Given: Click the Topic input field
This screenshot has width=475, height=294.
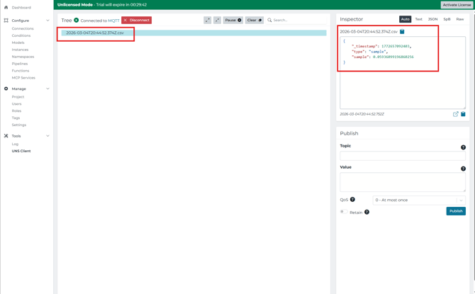Looking at the screenshot, I should (403, 156).
